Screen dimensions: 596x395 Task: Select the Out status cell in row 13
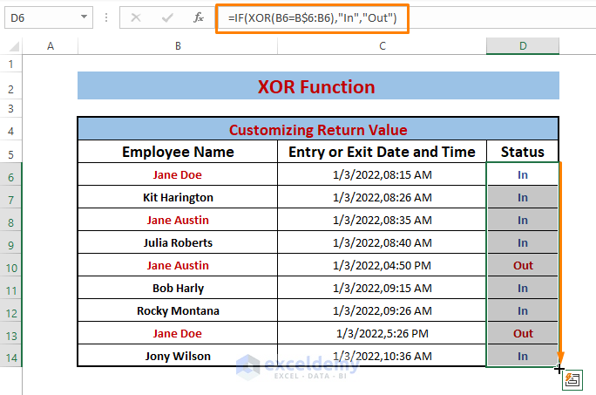(523, 333)
